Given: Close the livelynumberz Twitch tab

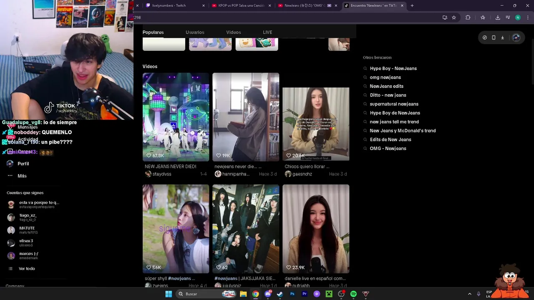Looking at the screenshot, I should coord(204,5).
